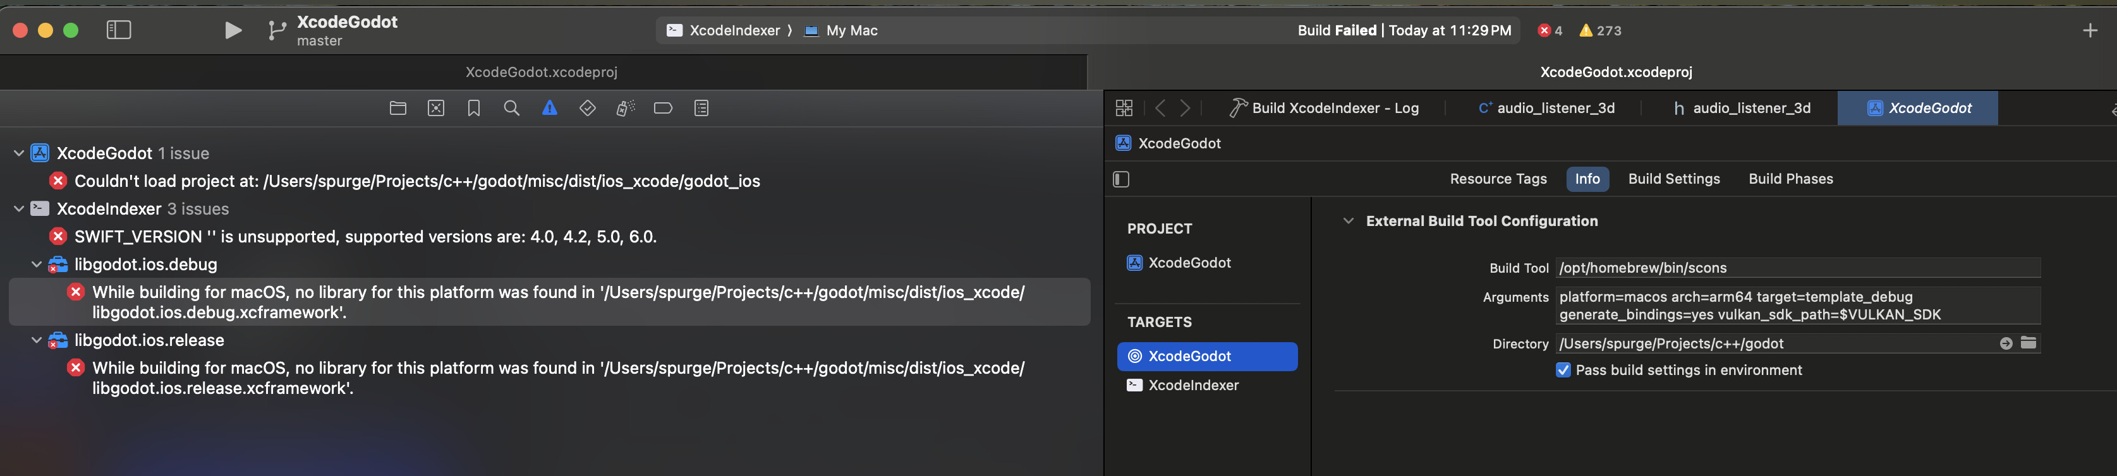Select the XcodeGodot target
Image resolution: width=2117 pixels, height=476 pixels.
tap(1207, 356)
